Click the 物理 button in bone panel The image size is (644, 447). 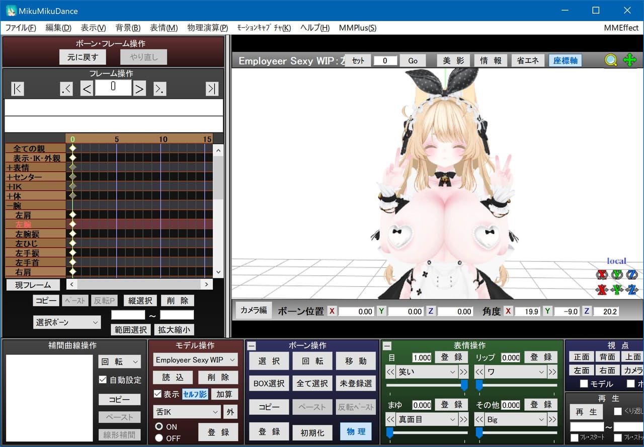pos(356,431)
